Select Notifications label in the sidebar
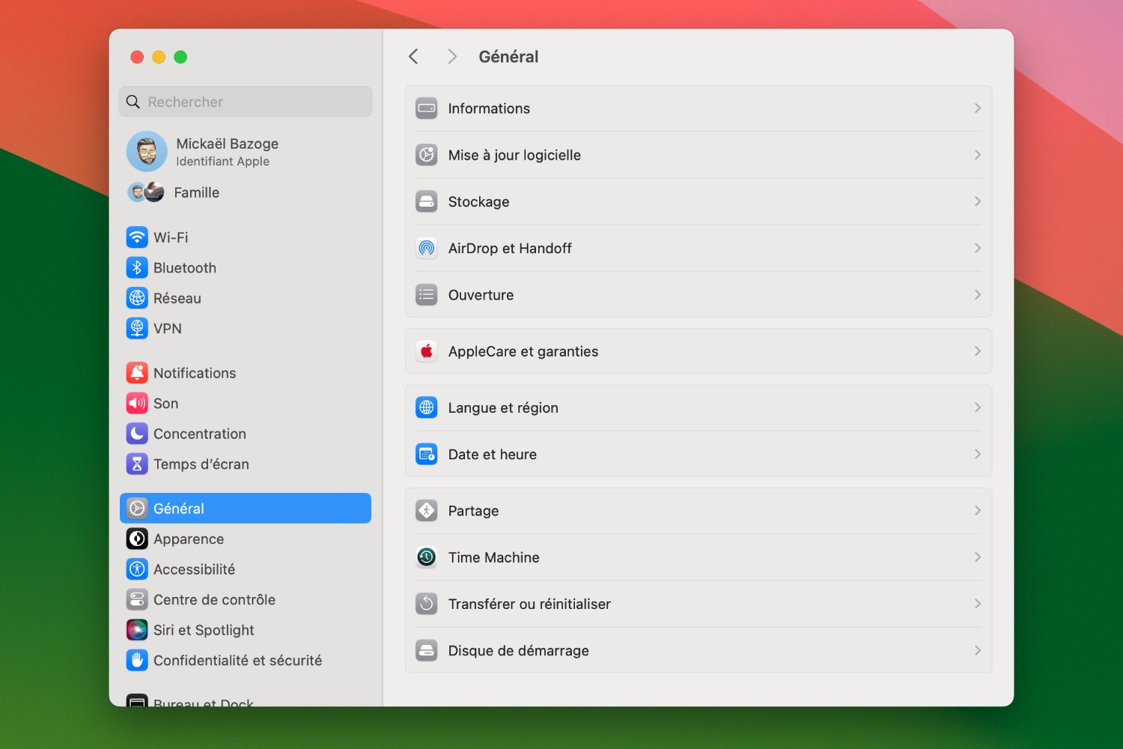 coord(195,373)
